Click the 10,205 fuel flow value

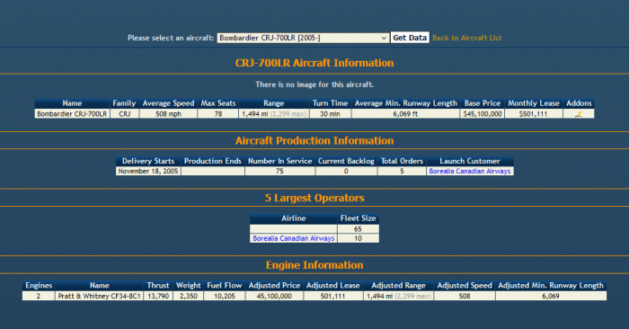tap(225, 296)
